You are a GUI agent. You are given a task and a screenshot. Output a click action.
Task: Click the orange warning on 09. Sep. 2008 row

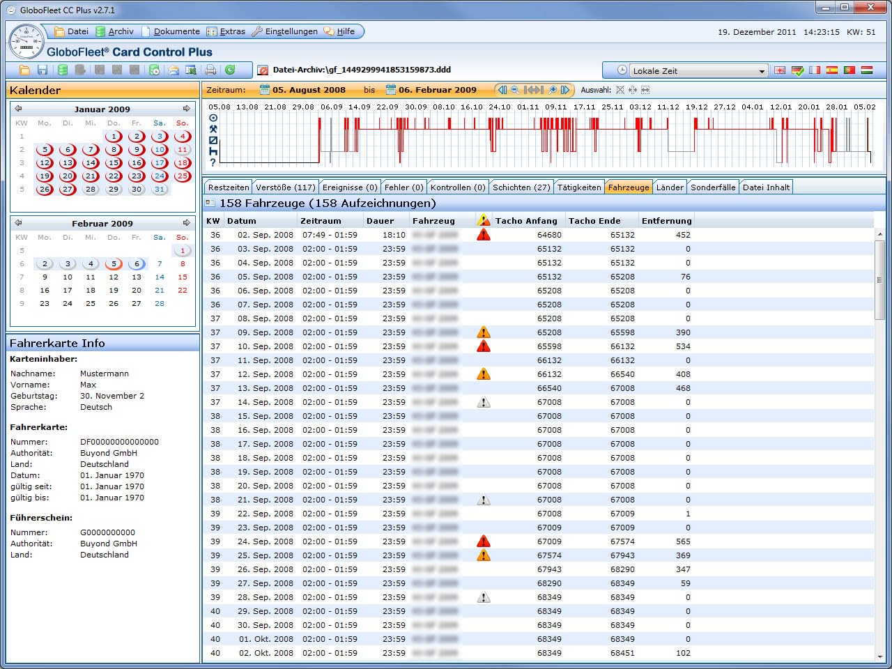(483, 332)
